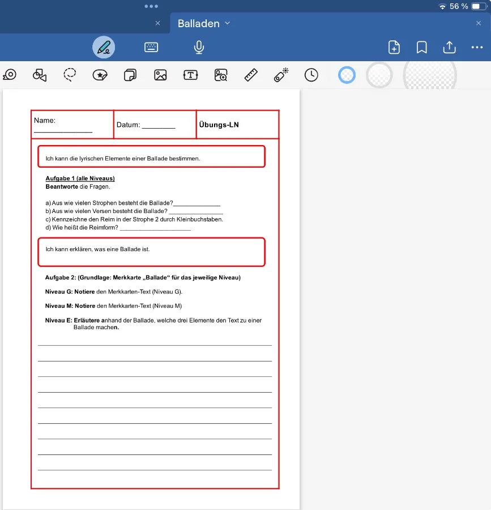Switch to keyboard typing mode

(151, 48)
